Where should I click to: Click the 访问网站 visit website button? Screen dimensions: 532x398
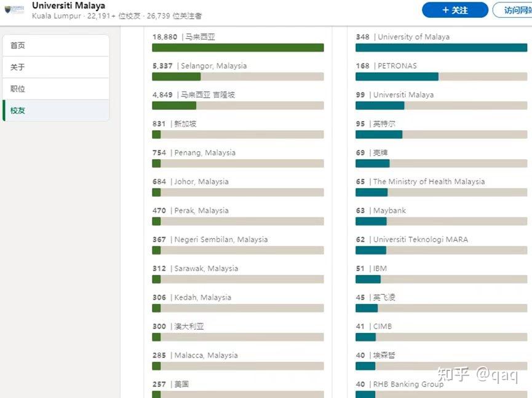click(x=514, y=10)
